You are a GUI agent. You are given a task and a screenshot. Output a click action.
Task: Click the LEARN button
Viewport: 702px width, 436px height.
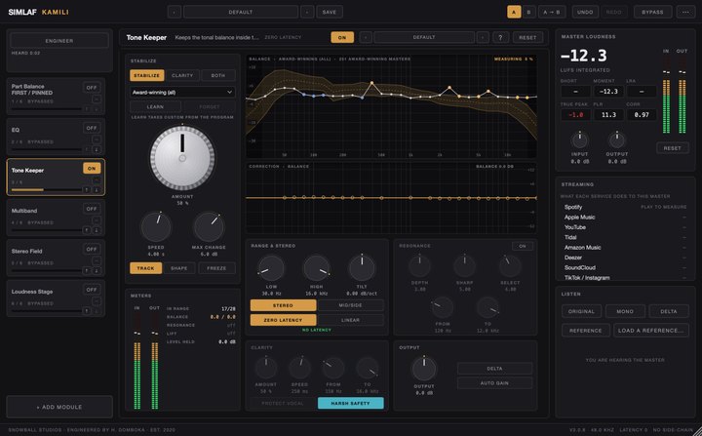tap(155, 106)
